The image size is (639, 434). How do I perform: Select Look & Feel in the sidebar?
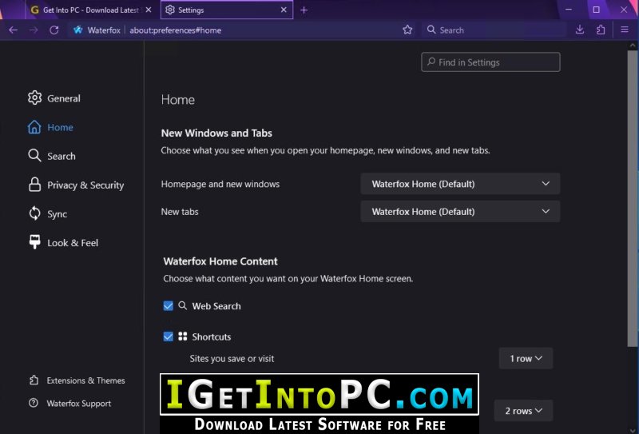coord(72,243)
